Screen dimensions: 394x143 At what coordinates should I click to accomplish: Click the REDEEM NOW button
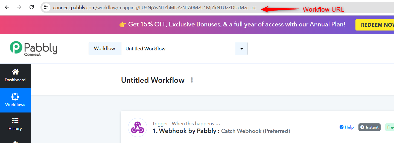375,25
